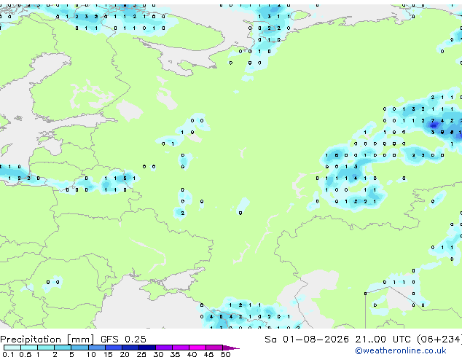Click the legend scale label '40'
The image size is (462, 357).
192,354
